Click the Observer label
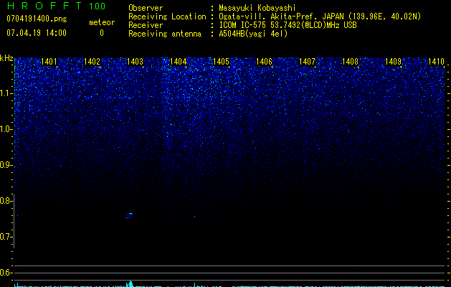451x287 pixels. (x=146, y=8)
